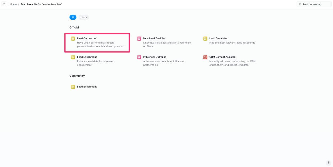This screenshot has height=167, width=333.
Task: Open the Lead Generator template
Action: pos(218,38)
